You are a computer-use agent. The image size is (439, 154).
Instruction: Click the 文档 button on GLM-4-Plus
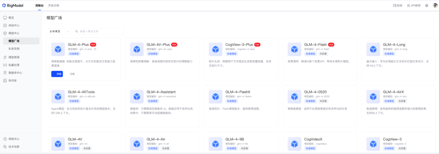tap(72, 74)
